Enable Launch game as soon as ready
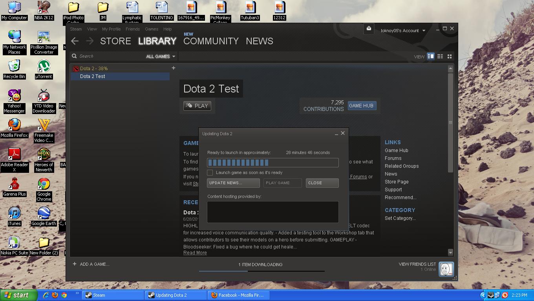 click(x=210, y=172)
